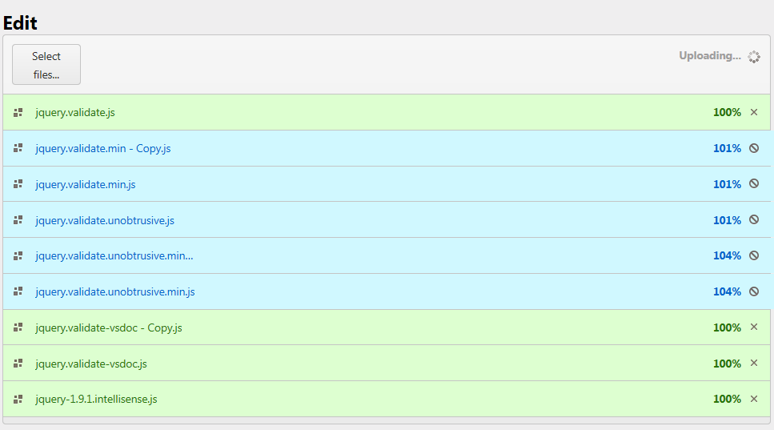Image resolution: width=774 pixels, height=430 pixels.
Task: Remove jquery.validate-vsdoc - Copy.js file
Action: click(x=754, y=327)
